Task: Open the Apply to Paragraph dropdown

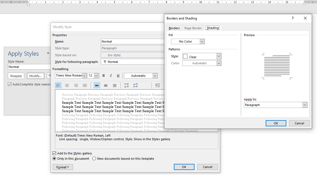Action: pos(305,105)
